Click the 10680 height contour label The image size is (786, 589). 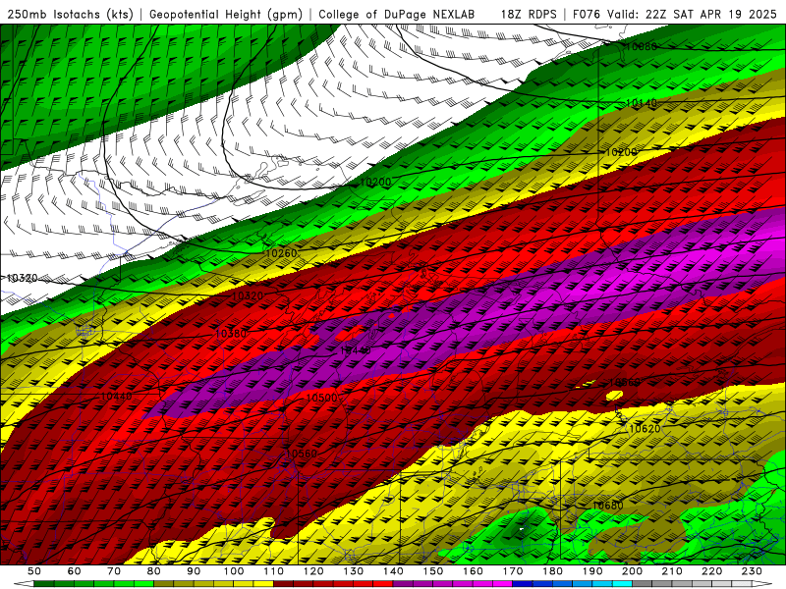point(607,506)
